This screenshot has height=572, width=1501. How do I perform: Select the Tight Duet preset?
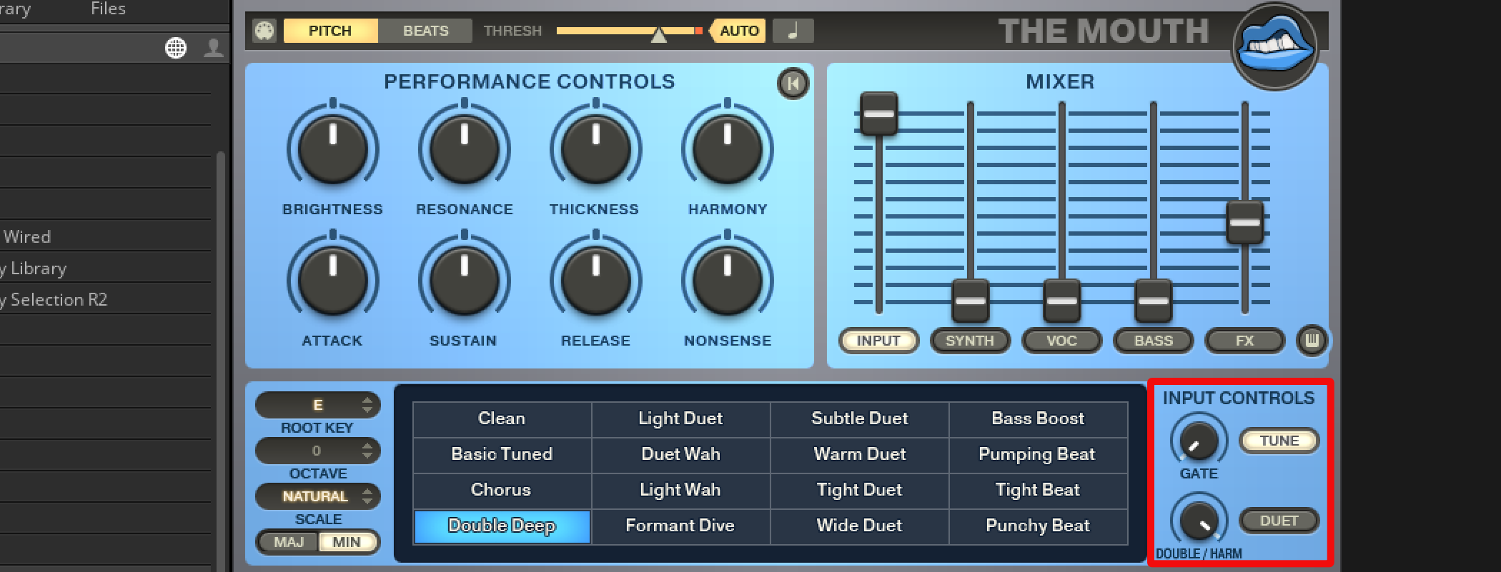pyautogui.click(x=859, y=491)
